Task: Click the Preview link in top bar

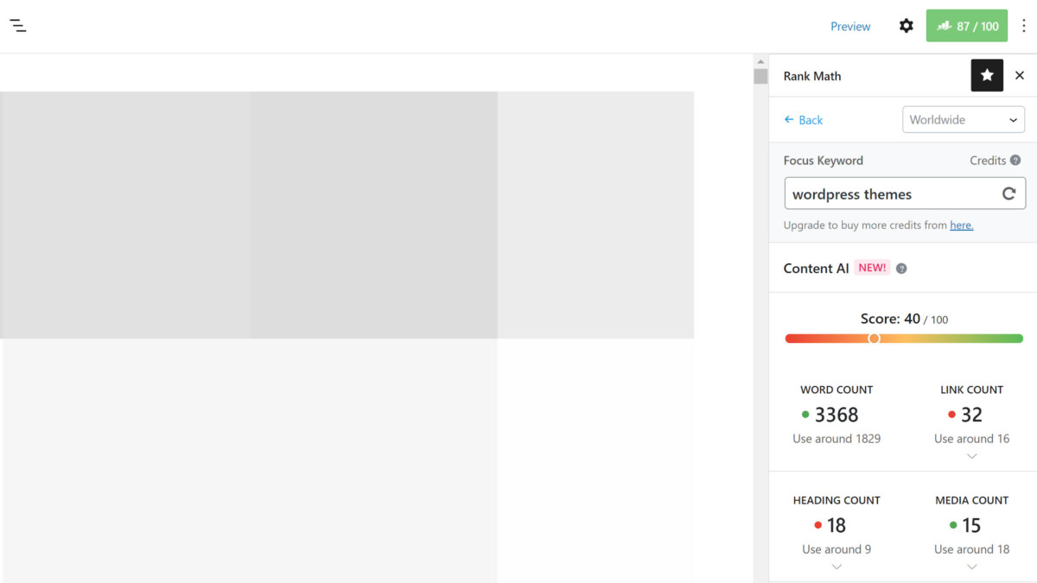Action: (850, 27)
